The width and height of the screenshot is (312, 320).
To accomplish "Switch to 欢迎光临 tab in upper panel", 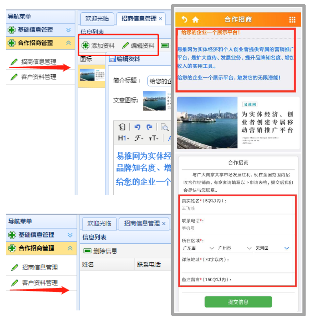I will (x=97, y=19).
